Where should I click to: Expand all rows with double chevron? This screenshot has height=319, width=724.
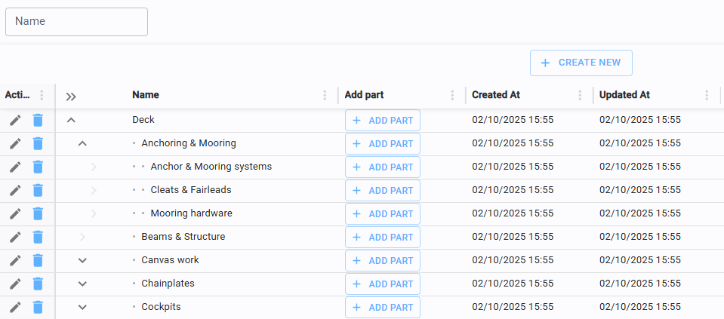click(71, 96)
